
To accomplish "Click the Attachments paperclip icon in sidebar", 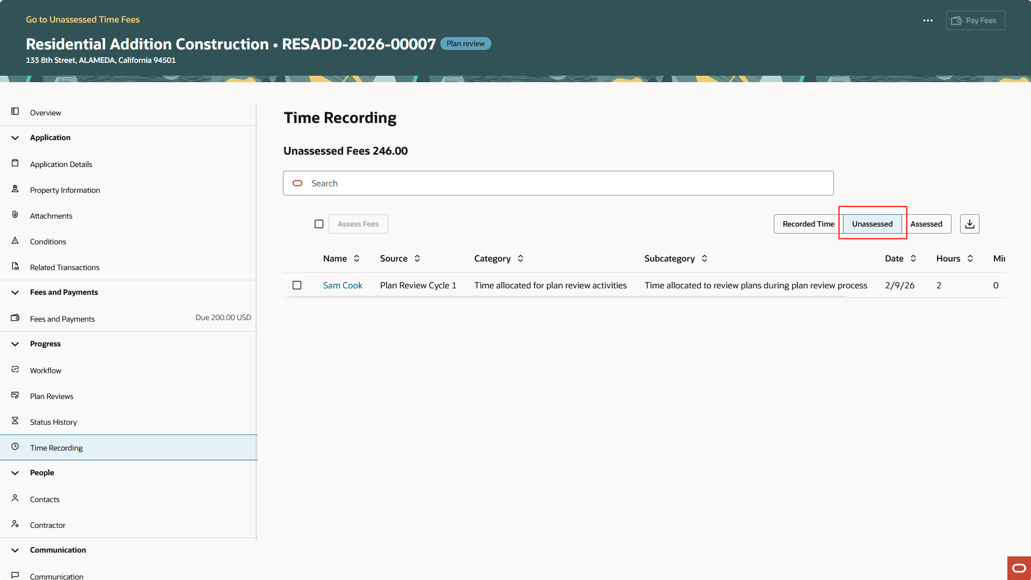I will point(15,214).
